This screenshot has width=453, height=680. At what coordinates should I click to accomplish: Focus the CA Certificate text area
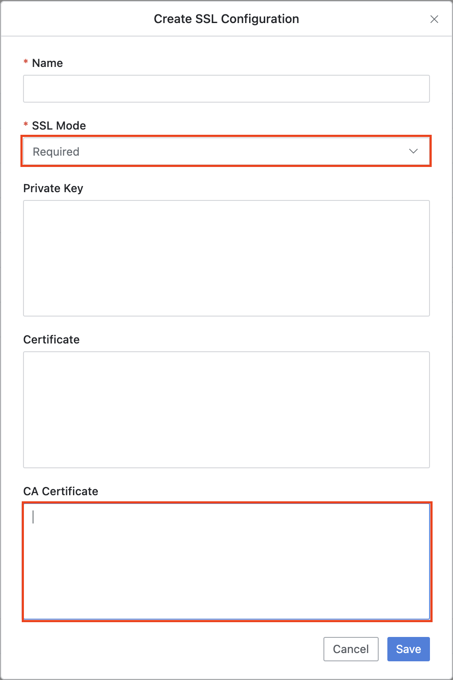point(226,561)
